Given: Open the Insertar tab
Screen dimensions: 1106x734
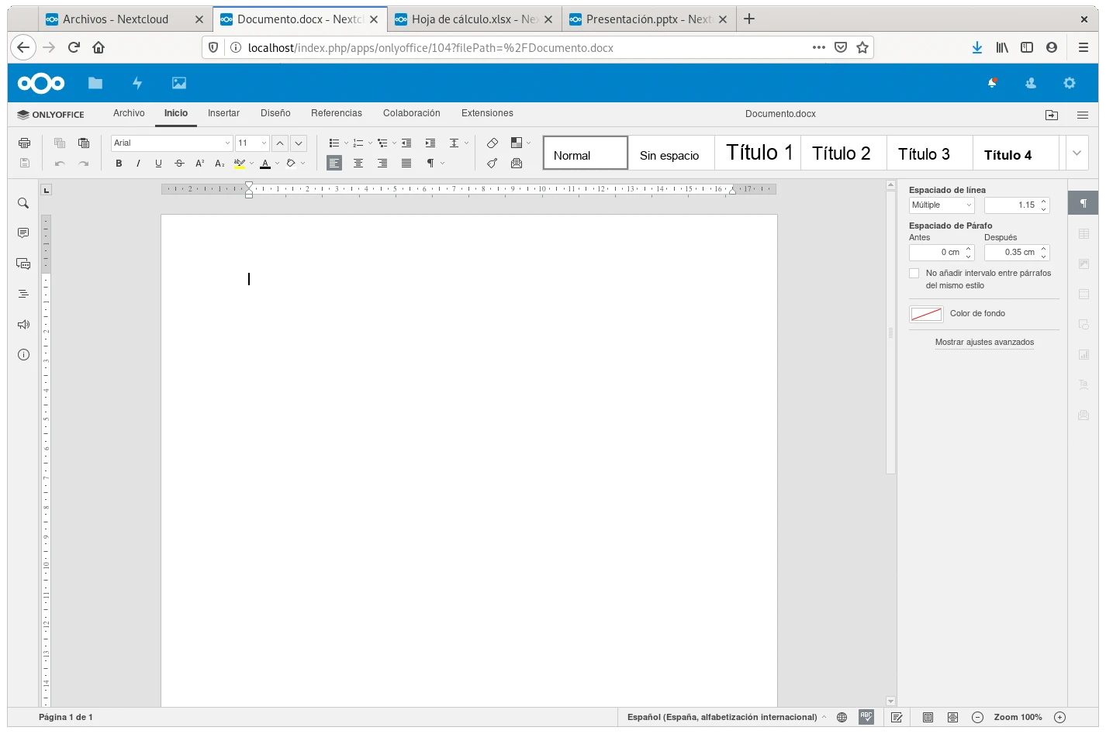Looking at the screenshot, I should [x=223, y=113].
